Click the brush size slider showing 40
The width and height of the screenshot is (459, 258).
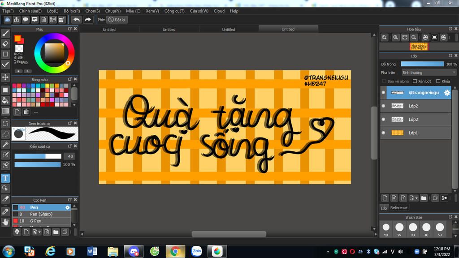[38, 156]
